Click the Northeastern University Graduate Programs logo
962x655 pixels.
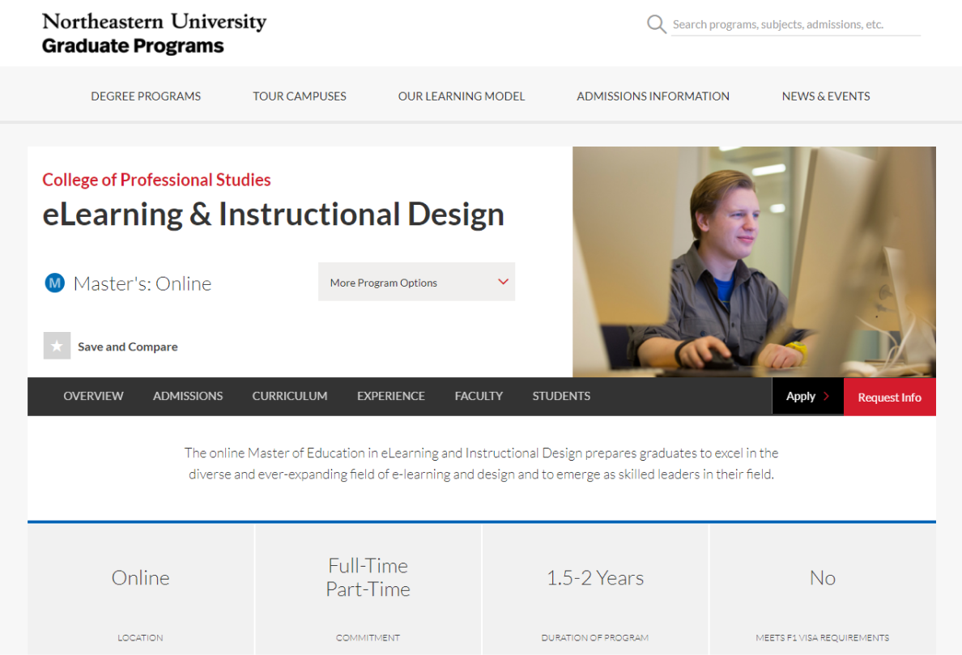pos(154,33)
